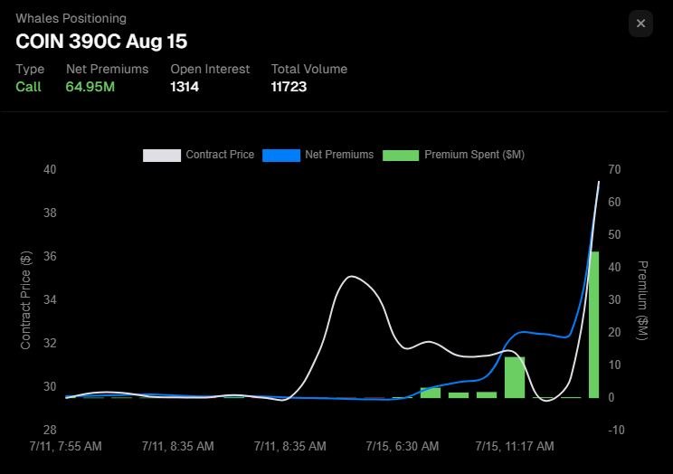Click the Total Volume value 11723
Viewport: 673px width, 474px height.
(289, 87)
